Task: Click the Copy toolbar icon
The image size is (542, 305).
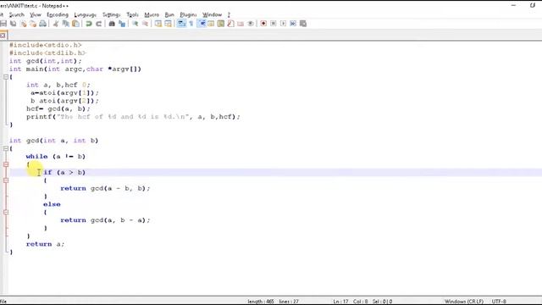Action: coord(65,24)
